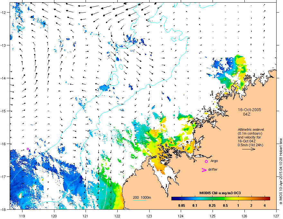Click the colorbar value 0.05
283x219 pixels.
pos(182,205)
